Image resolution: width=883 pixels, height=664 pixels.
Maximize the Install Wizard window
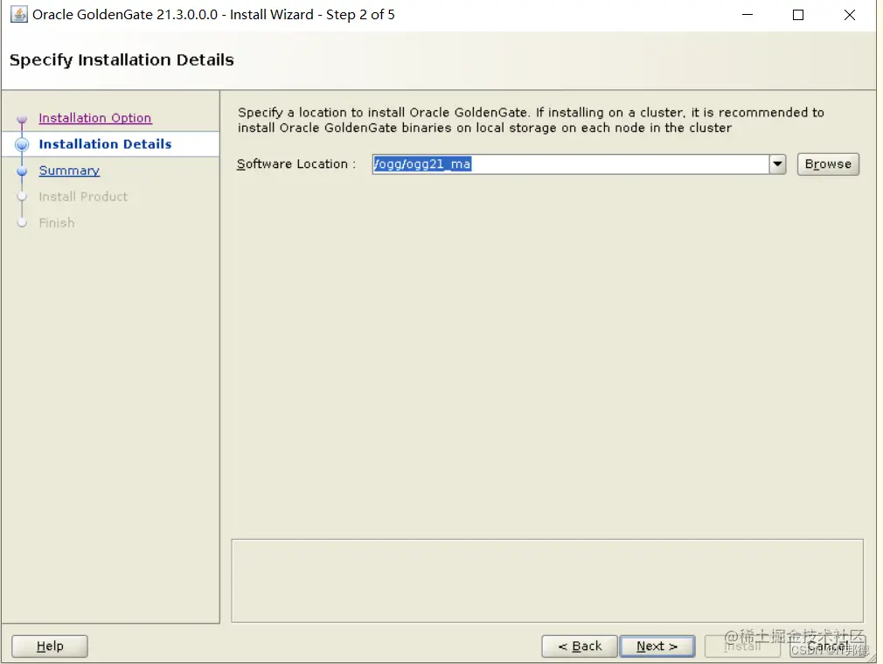click(798, 15)
